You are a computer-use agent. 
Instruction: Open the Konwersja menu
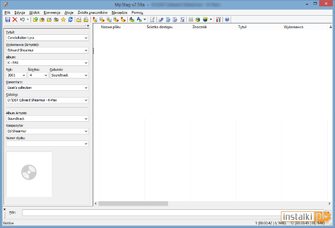pyautogui.click(x=52, y=12)
